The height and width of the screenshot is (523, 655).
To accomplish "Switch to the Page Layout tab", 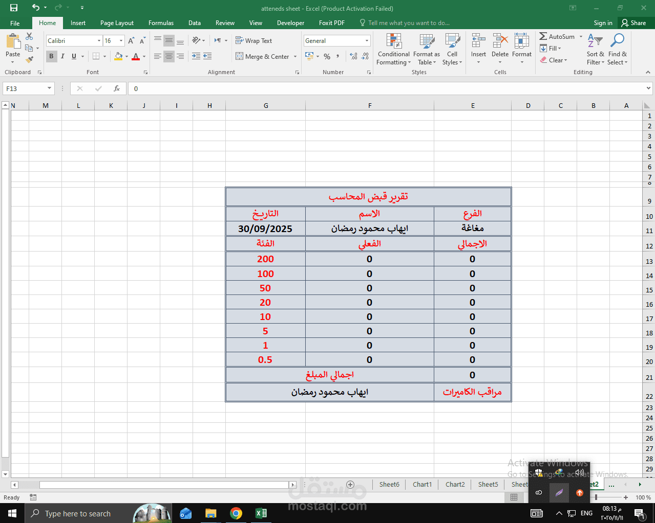I will pyautogui.click(x=117, y=23).
